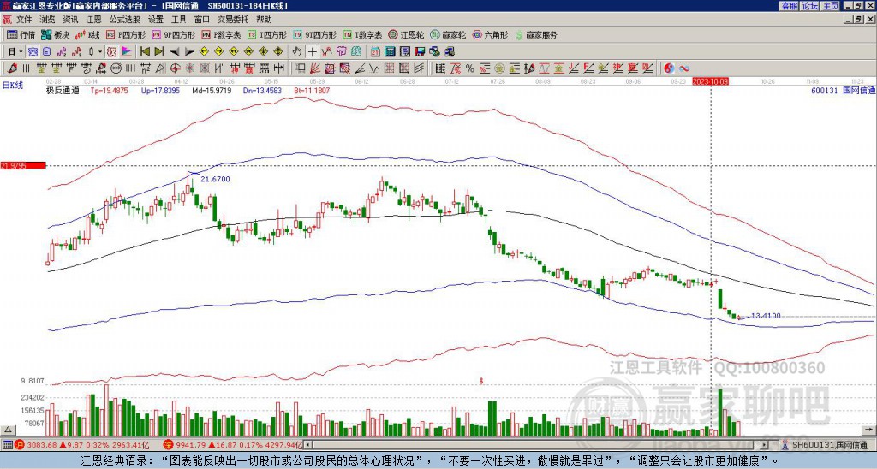Open the 文件 menu
The height and width of the screenshot is (469, 877).
(x=24, y=20)
